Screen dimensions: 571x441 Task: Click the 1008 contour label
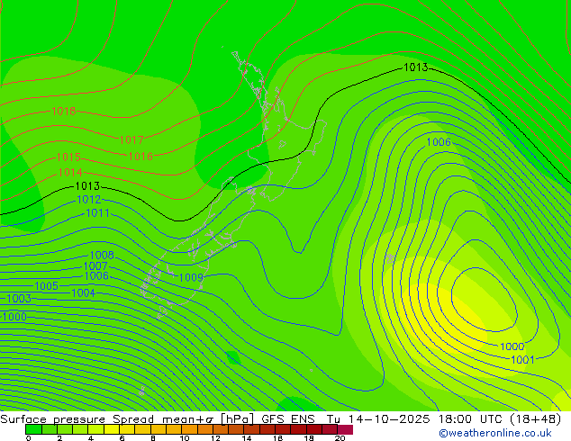102,255
